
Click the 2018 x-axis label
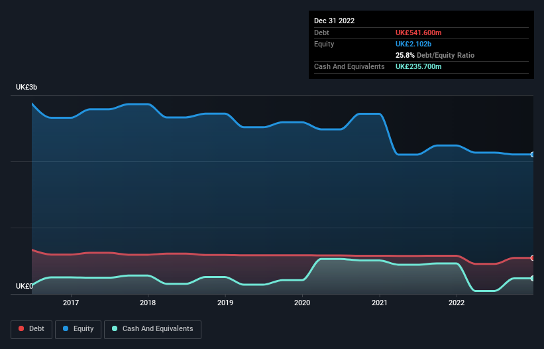(x=148, y=303)
